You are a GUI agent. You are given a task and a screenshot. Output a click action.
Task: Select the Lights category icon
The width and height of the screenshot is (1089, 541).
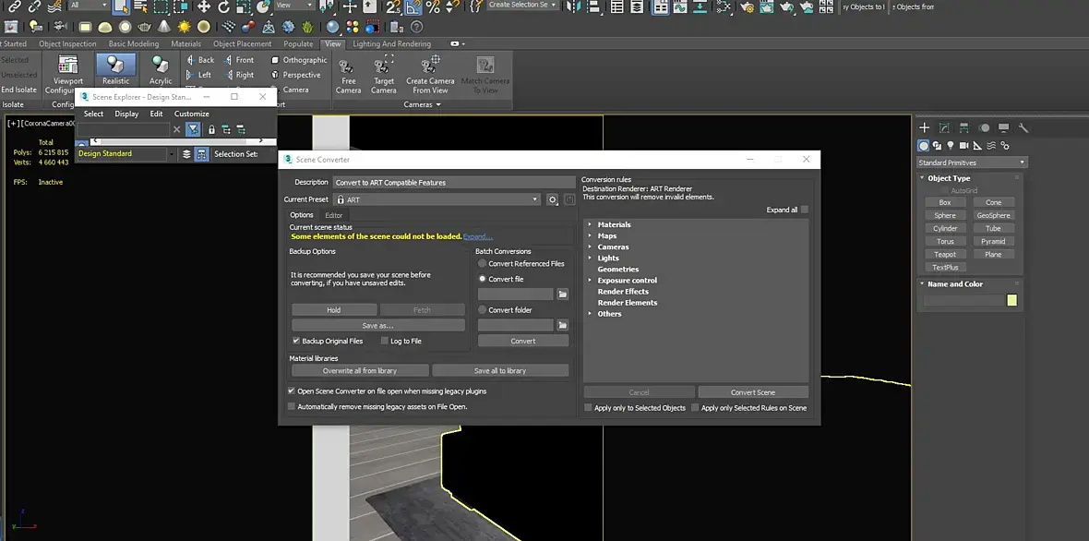pos(951,146)
